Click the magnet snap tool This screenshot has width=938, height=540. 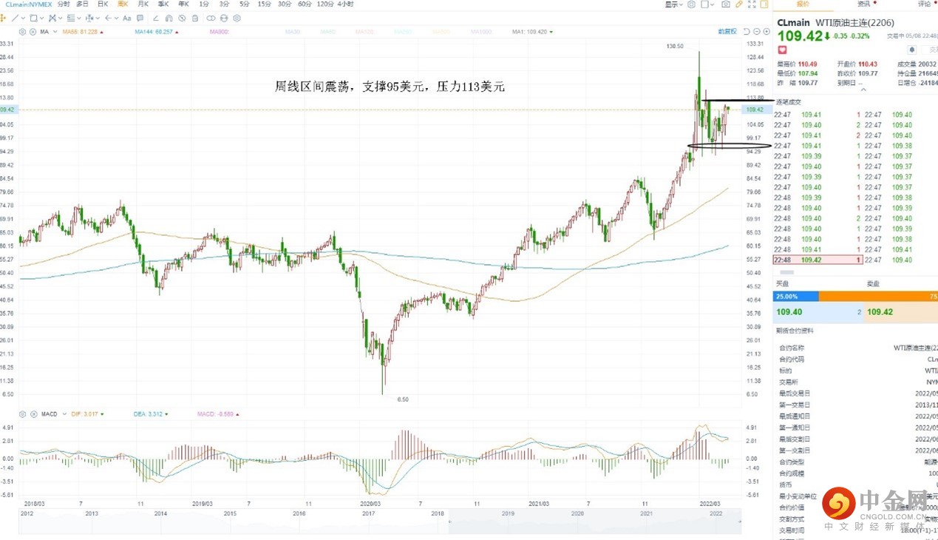tap(170, 18)
